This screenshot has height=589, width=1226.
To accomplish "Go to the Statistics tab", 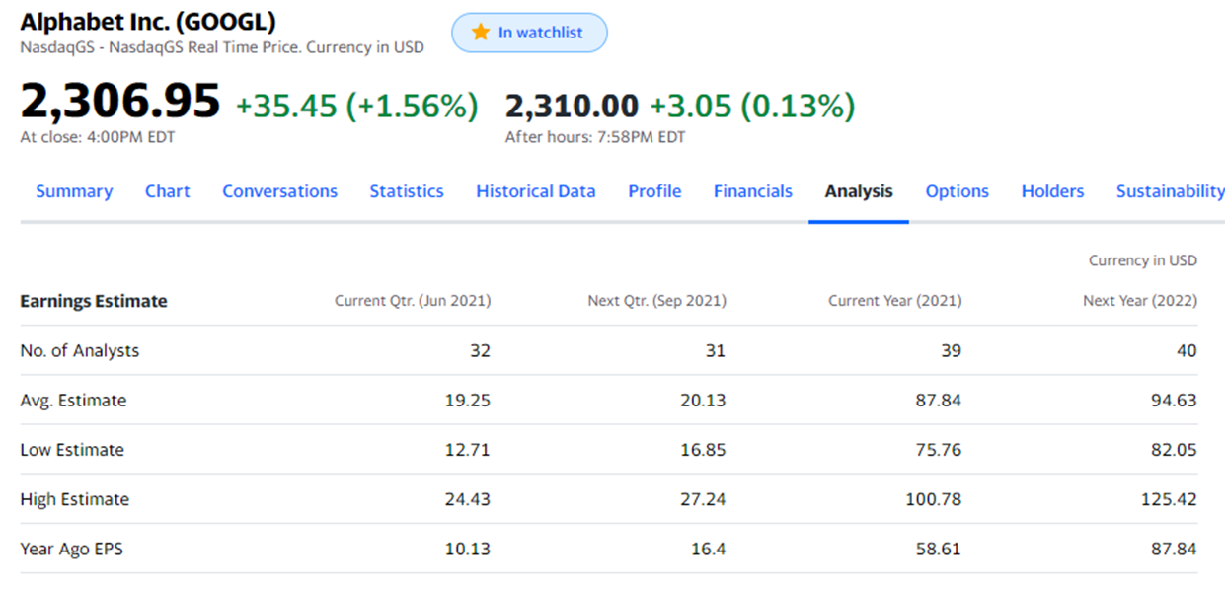I will (x=407, y=191).
